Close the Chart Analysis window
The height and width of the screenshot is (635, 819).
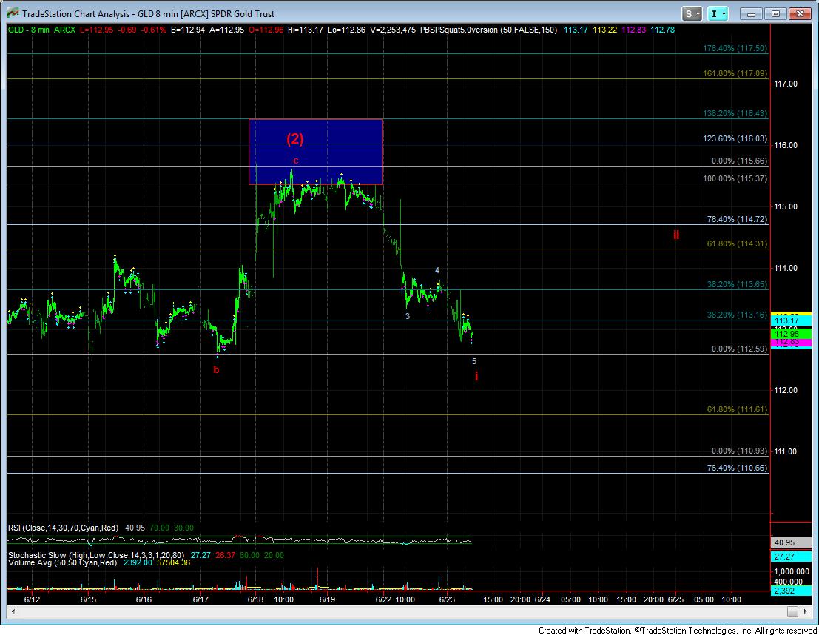(x=799, y=14)
